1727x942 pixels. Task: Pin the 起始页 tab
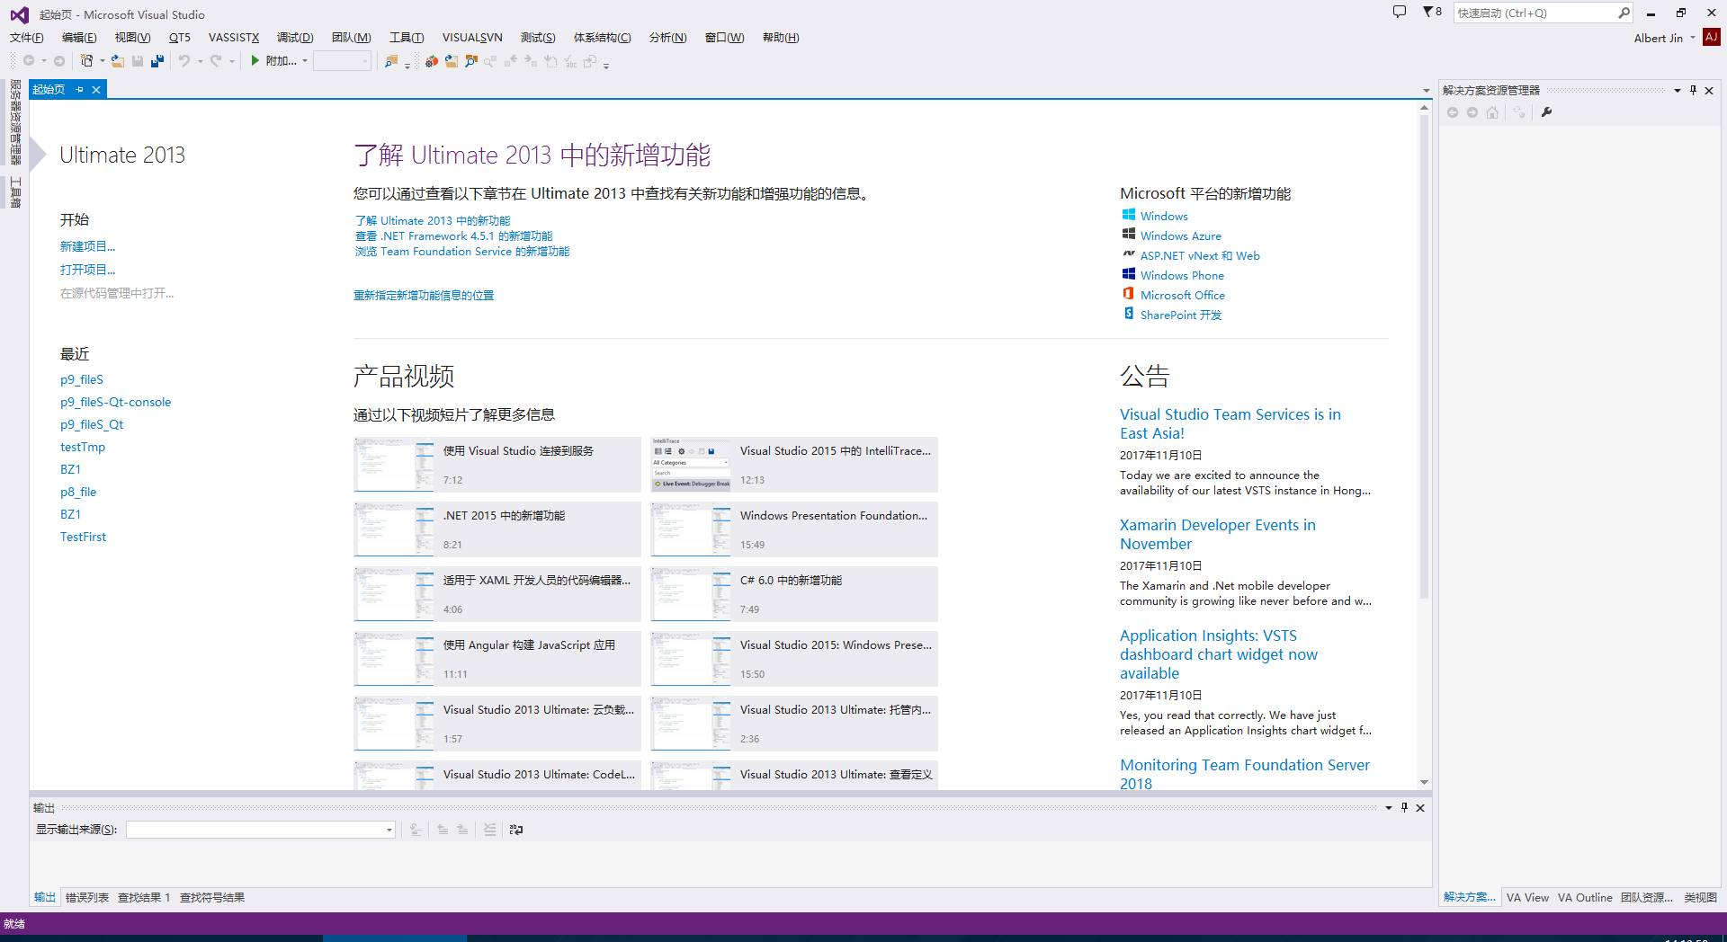(x=80, y=90)
